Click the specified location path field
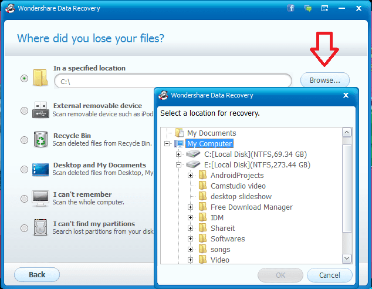The image size is (372, 289). (173, 81)
